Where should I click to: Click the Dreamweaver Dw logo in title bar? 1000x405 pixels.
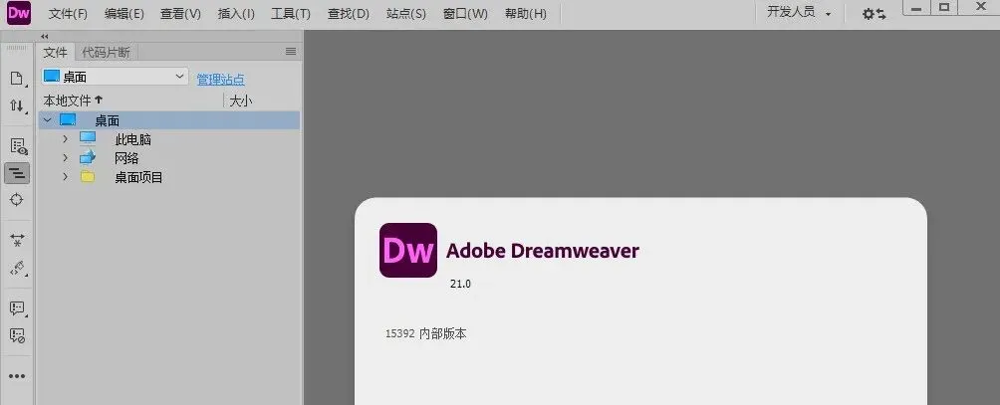(x=19, y=13)
